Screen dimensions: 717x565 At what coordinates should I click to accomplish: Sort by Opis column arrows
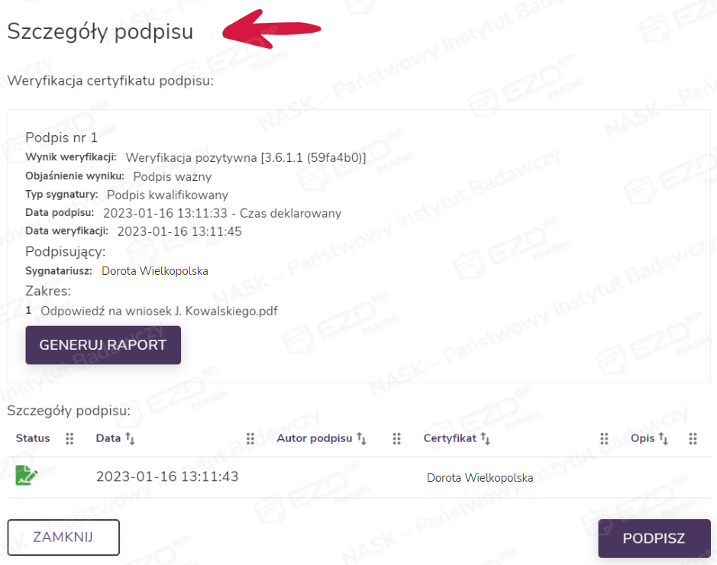coord(663,439)
